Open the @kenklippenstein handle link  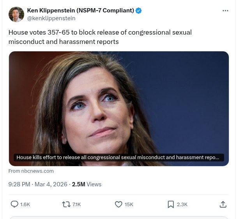(51, 18)
